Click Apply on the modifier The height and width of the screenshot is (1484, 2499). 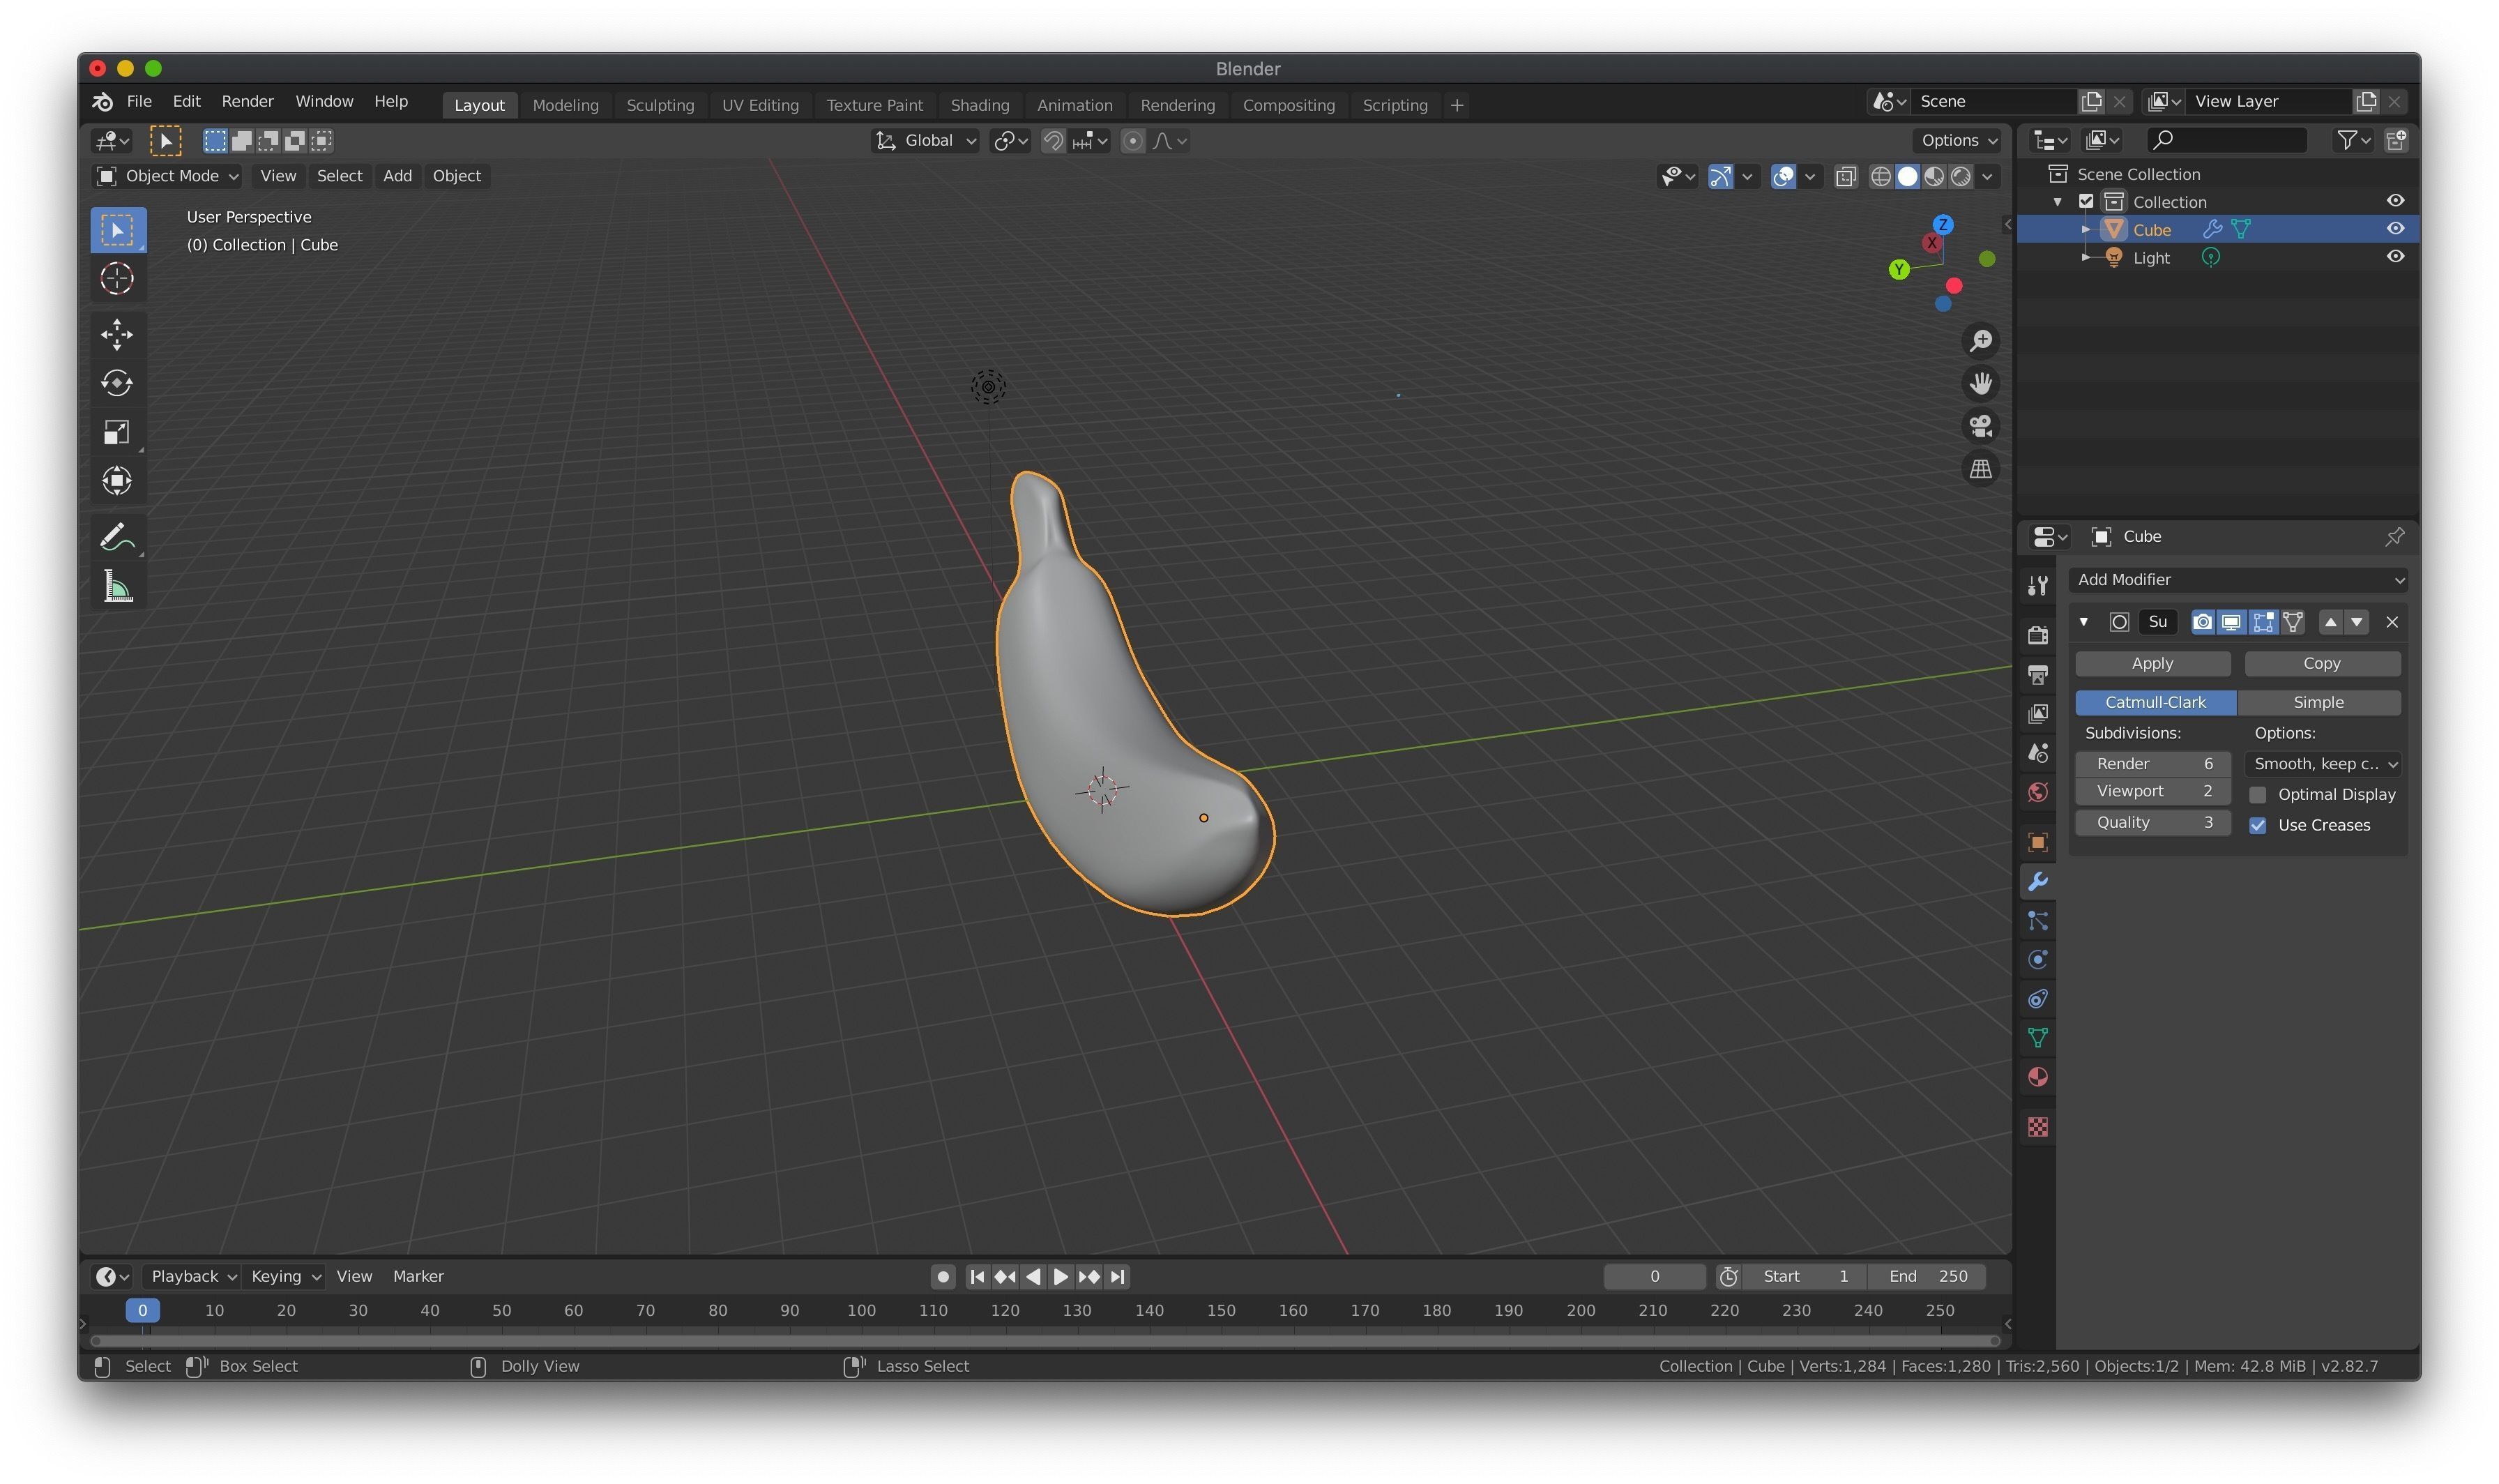tap(2152, 664)
